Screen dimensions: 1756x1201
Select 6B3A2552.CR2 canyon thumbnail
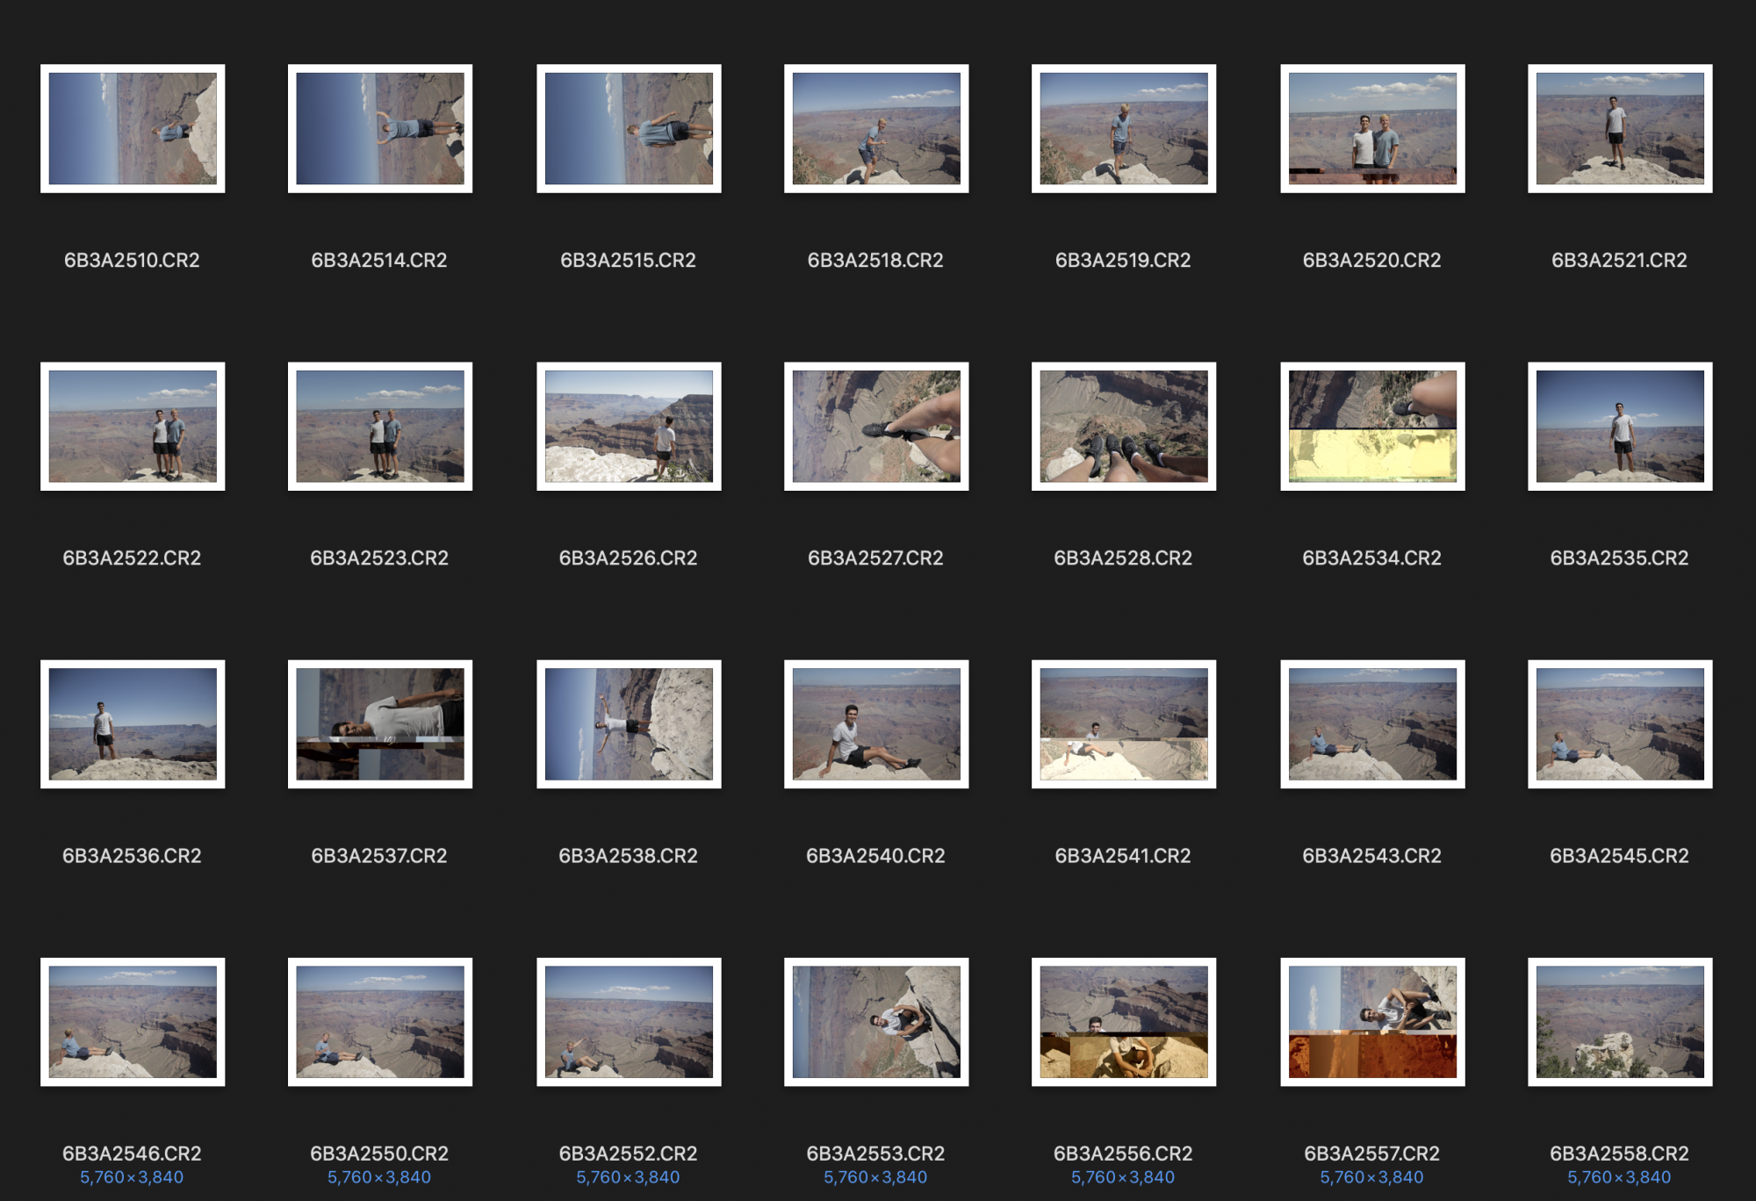[629, 1021]
